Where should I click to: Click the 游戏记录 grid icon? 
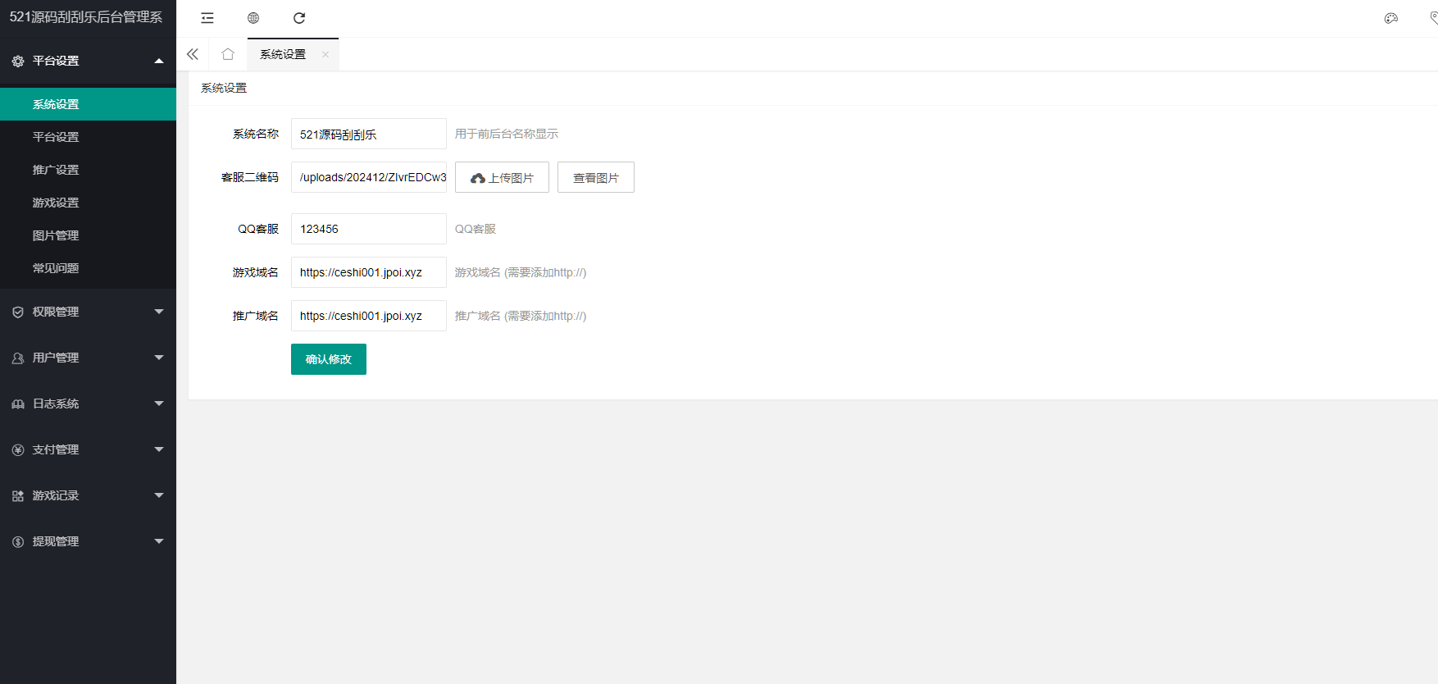pos(18,495)
